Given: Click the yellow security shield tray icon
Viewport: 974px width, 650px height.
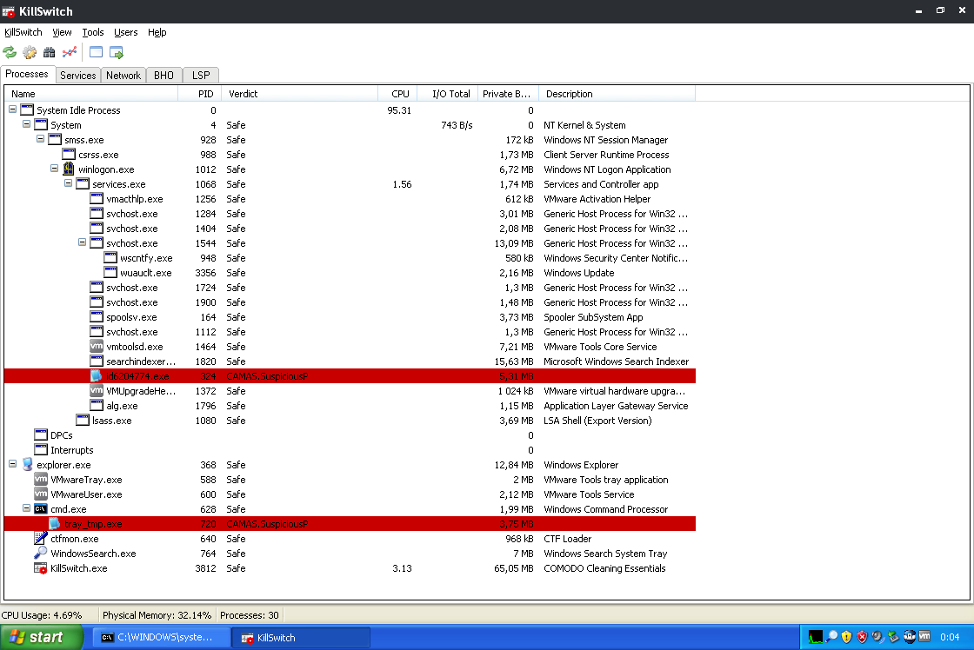Looking at the screenshot, I should click(x=846, y=637).
